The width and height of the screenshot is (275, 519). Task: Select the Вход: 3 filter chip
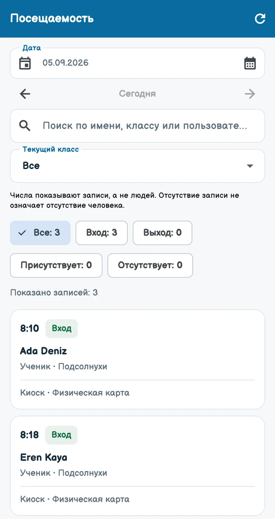click(x=102, y=233)
